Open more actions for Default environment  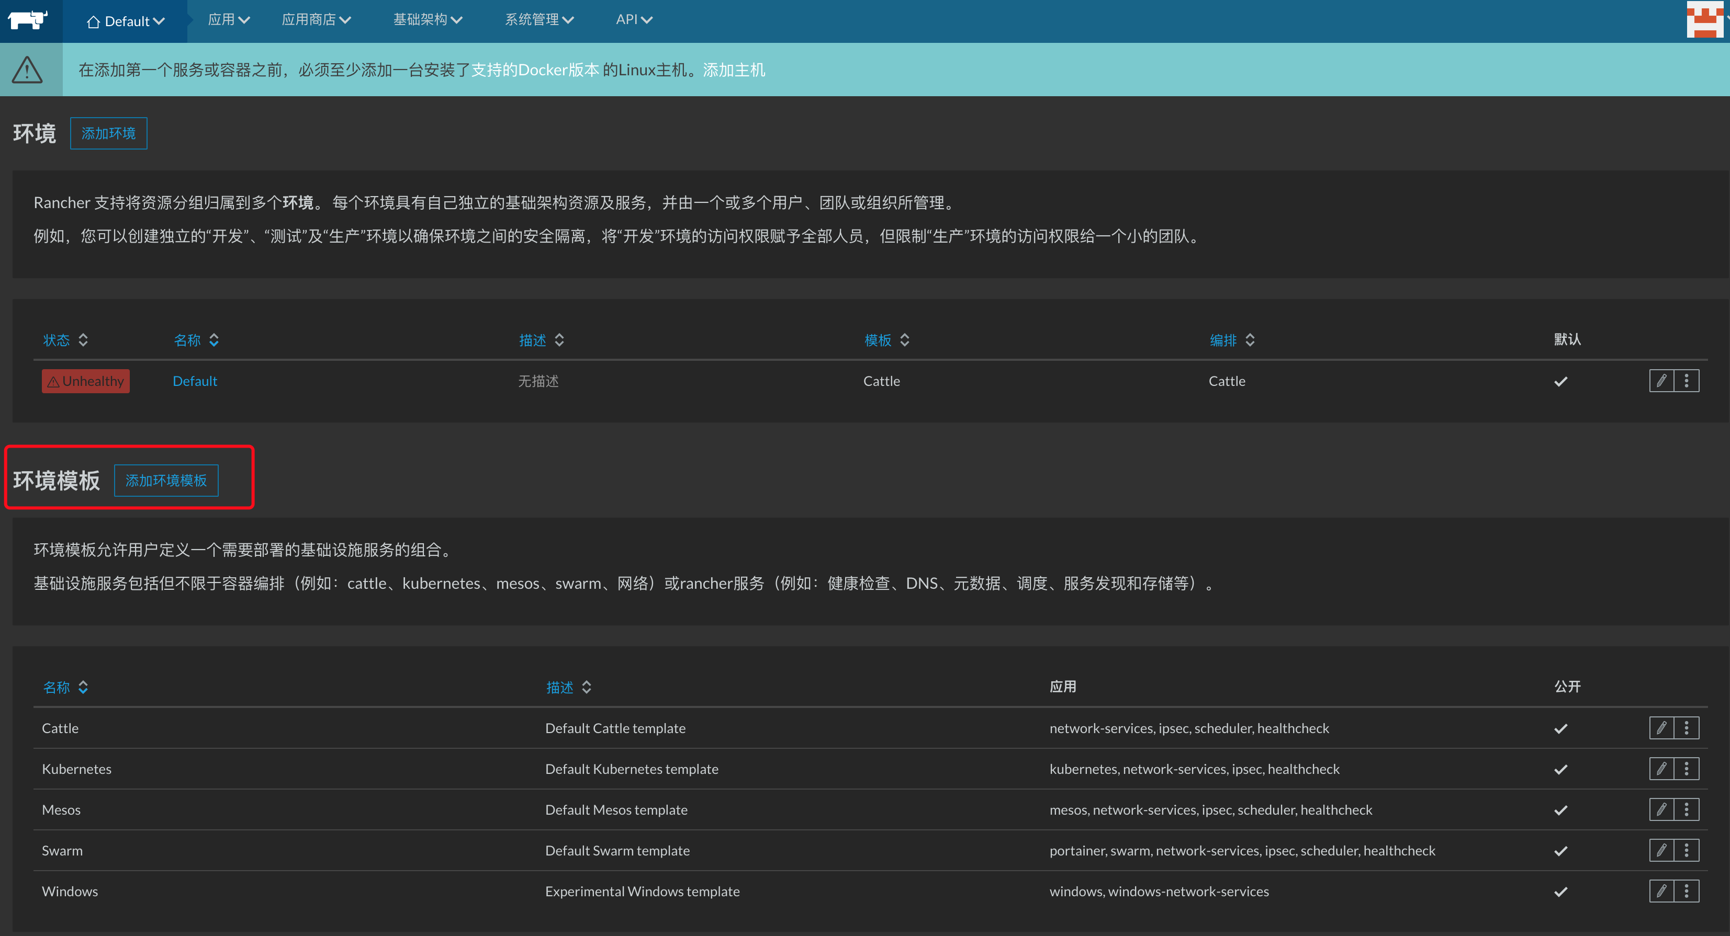1687,381
